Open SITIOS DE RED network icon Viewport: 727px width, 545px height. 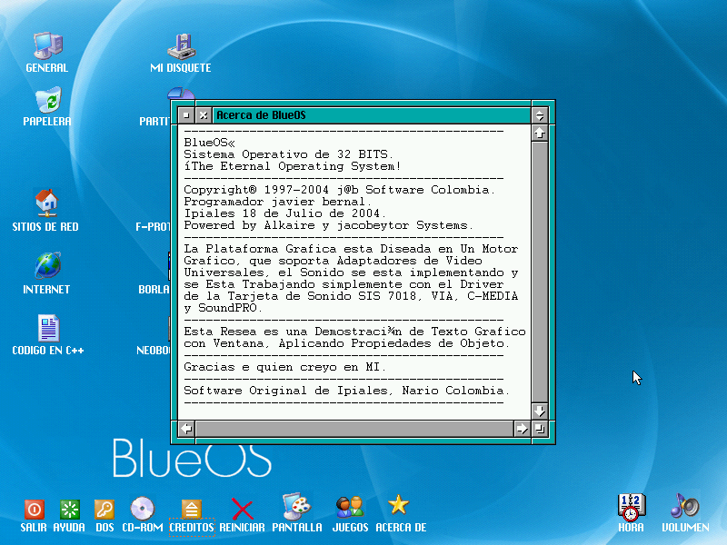point(46,203)
